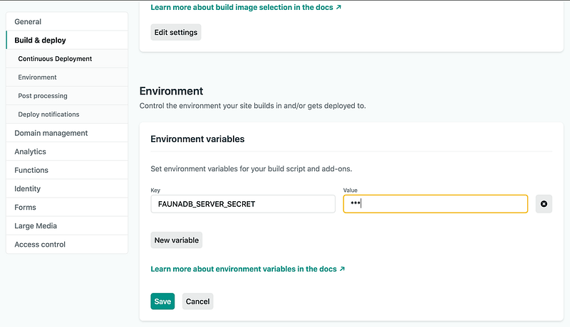This screenshot has width=570, height=327.
Task: Navigate to Analytics settings
Action: [30, 151]
